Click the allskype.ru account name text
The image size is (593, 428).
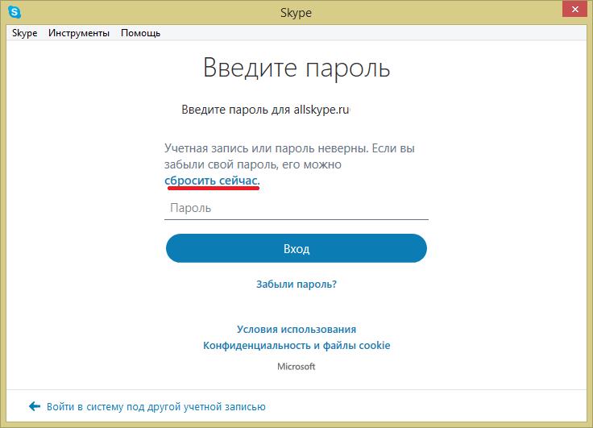pyautogui.click(x=321, y=110)
